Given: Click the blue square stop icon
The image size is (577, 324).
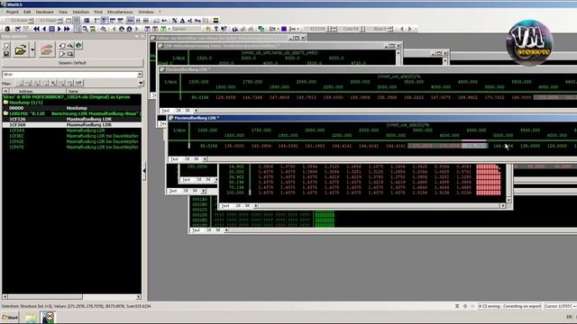Looking at the screenshot, I should pyautogui.click(x=52, y=29).
